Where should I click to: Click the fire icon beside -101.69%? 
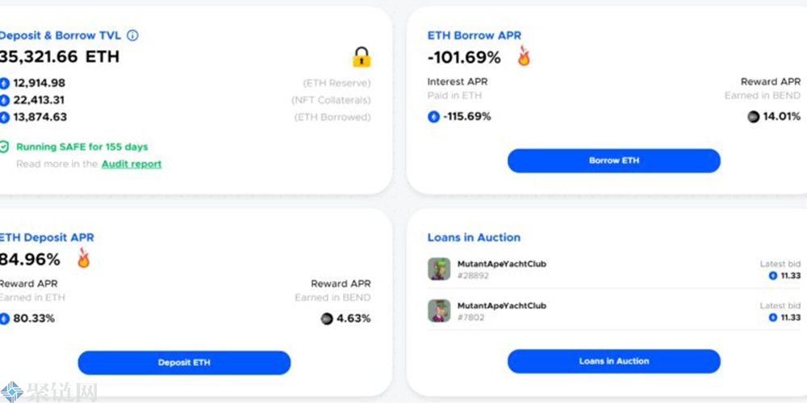pyautogui.click(x=524, y=56)
